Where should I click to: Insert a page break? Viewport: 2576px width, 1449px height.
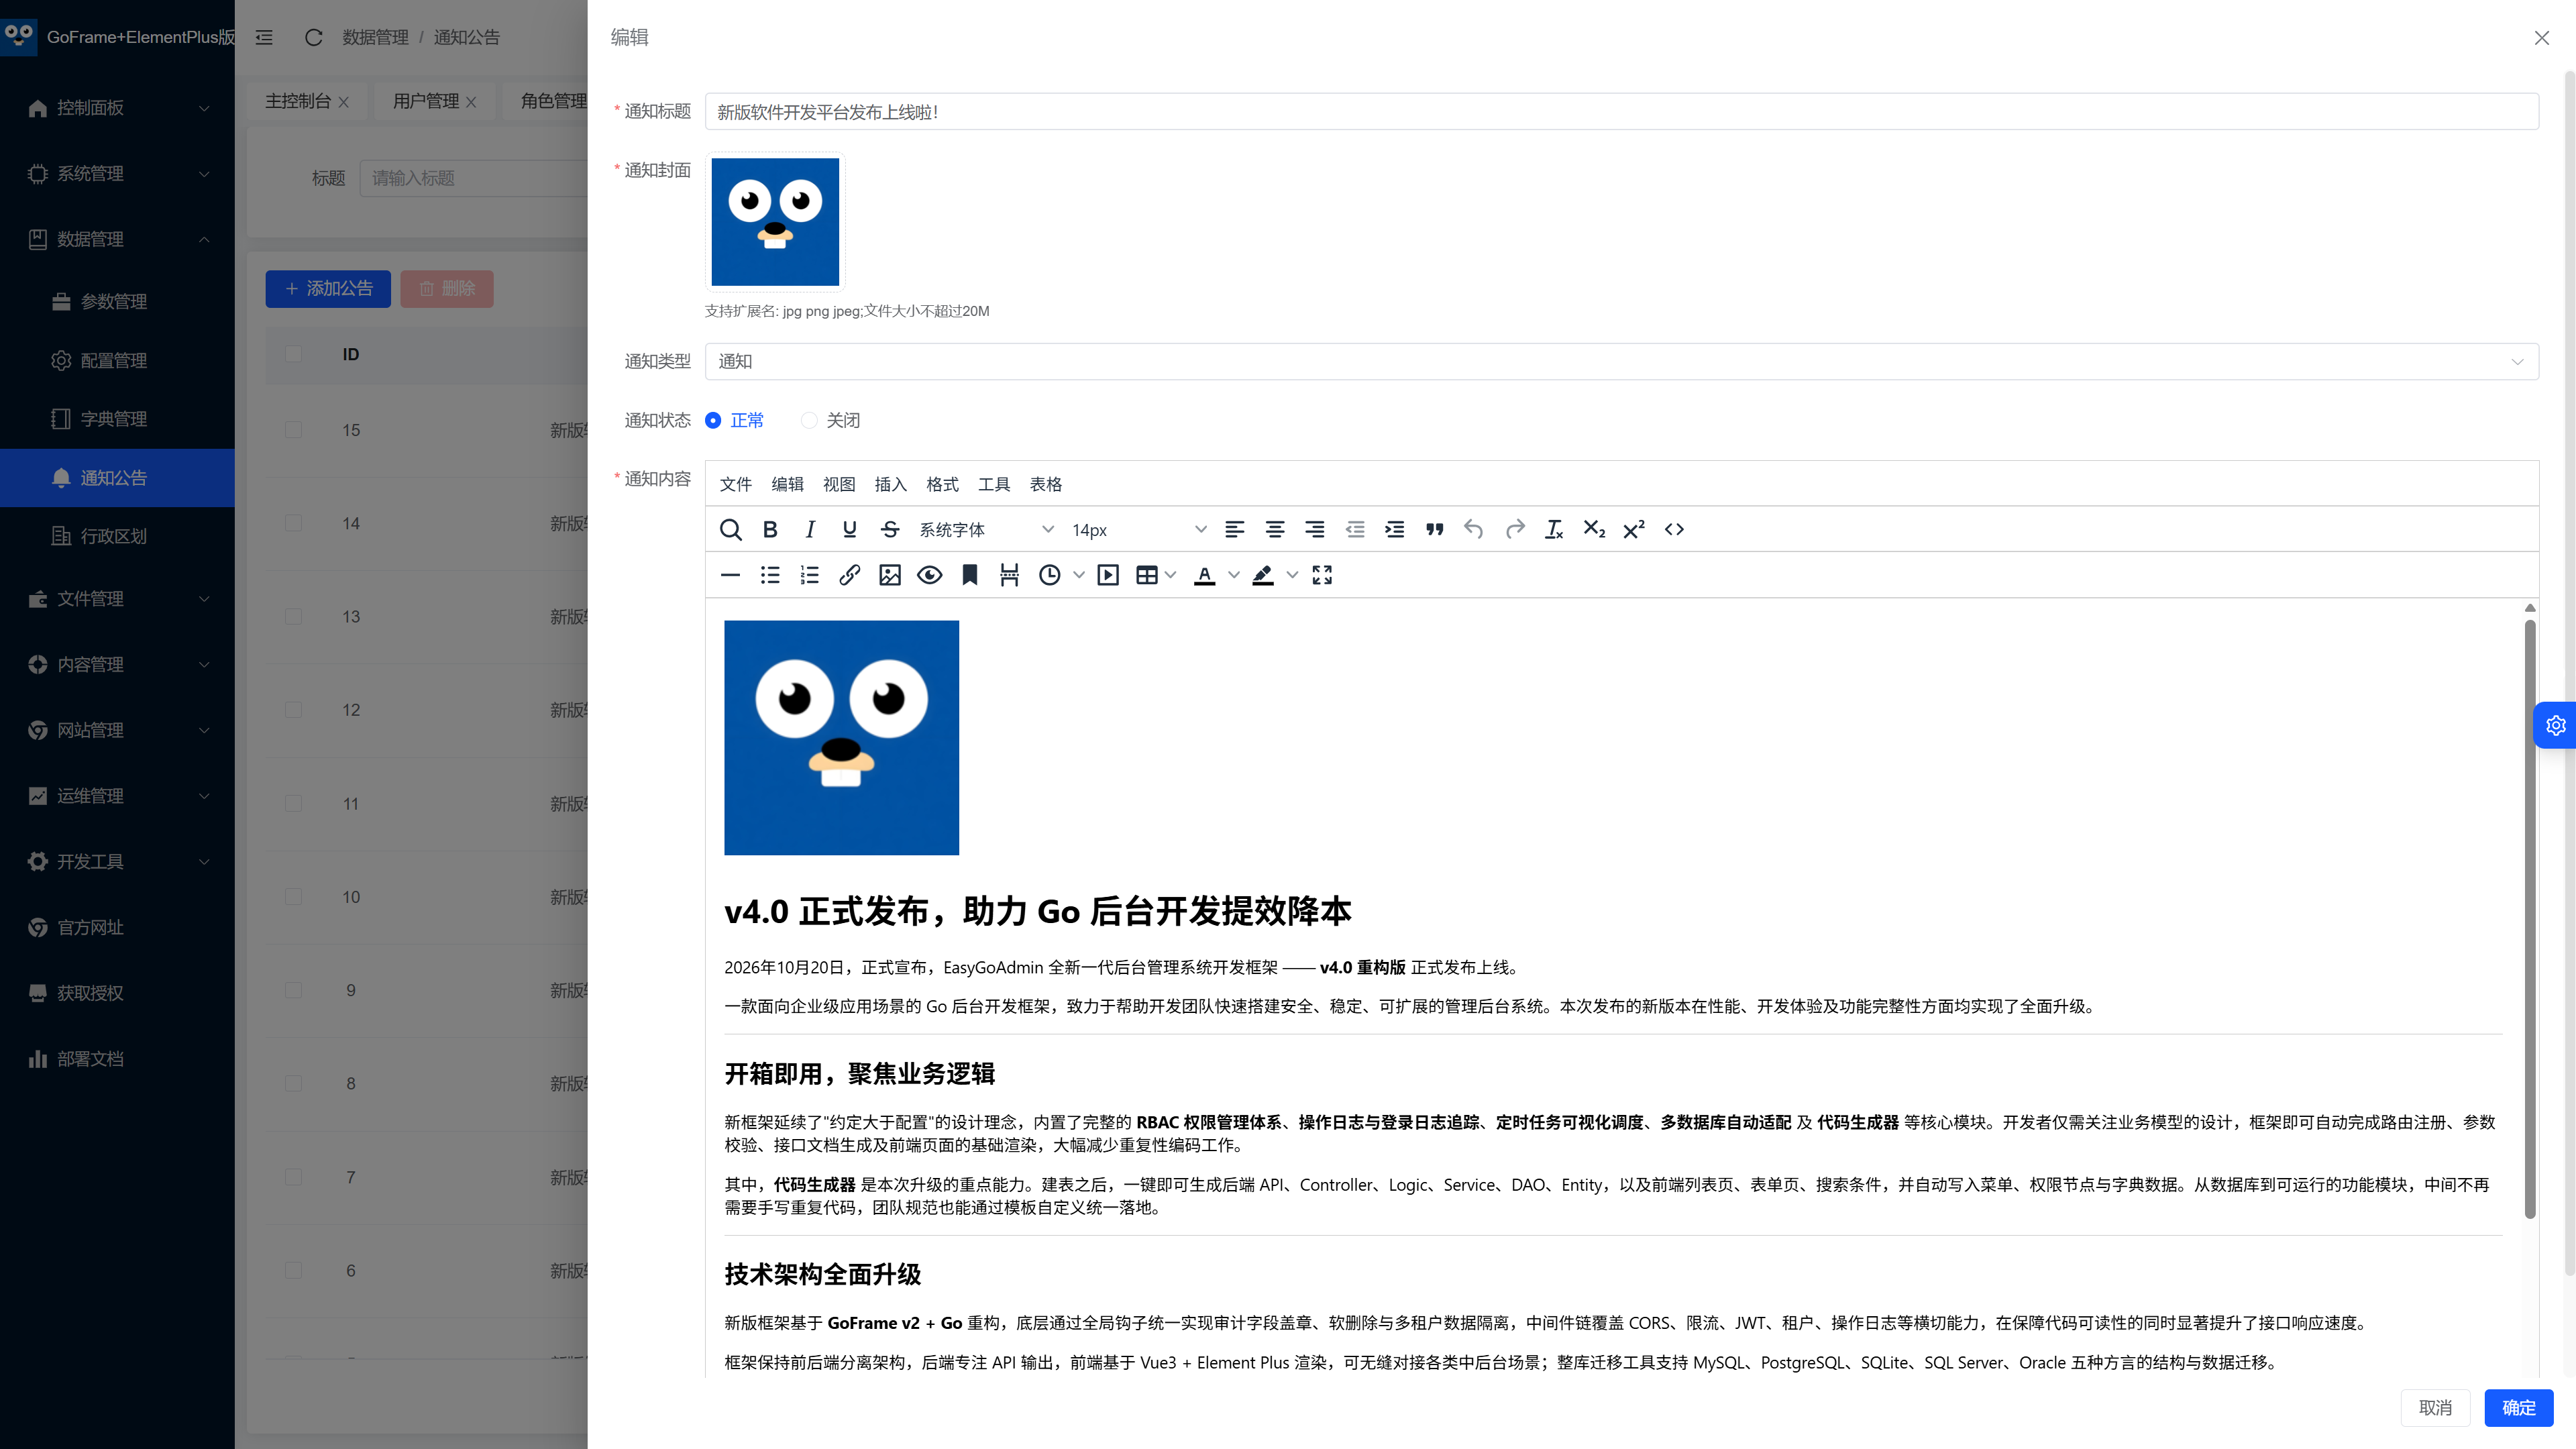tap(1010, 575)
